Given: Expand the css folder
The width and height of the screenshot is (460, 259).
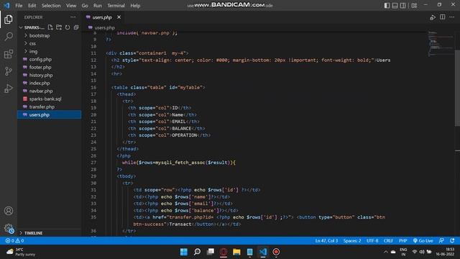Looking at the screenshot, I should coord(50,43).
